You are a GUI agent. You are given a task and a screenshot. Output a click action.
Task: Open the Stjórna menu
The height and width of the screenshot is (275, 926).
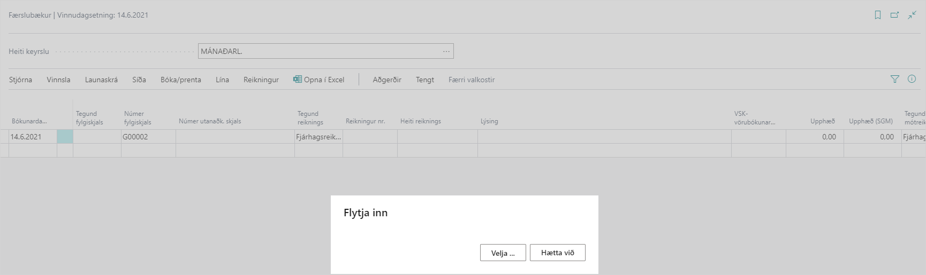[20, 80]
